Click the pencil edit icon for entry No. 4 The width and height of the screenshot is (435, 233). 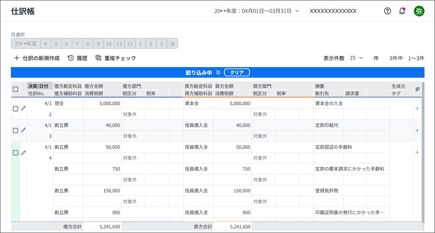click(23, 152)
